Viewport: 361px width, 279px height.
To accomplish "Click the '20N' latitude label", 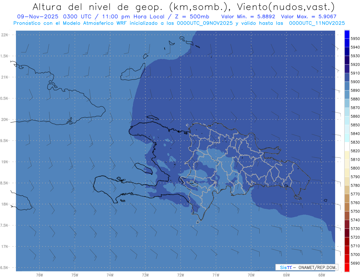I will click(5, 120).
